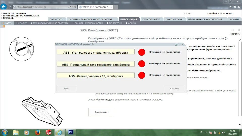Click the ignition key position image

[x=22, y=49]
